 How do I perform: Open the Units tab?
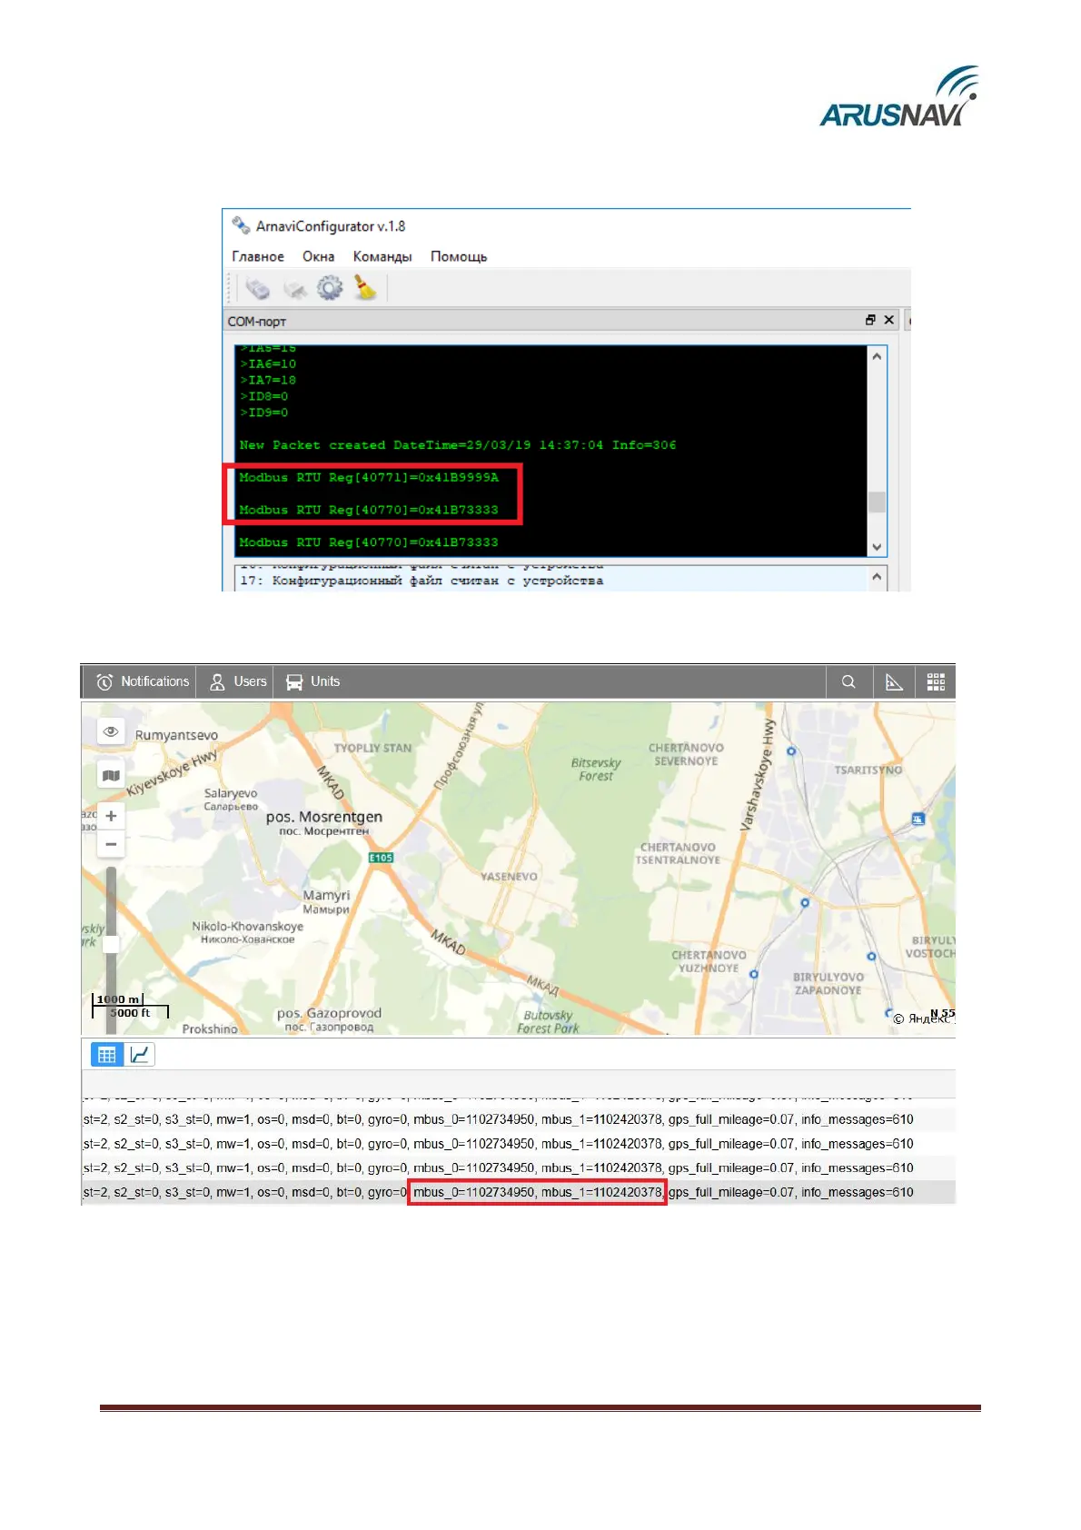(312, 681)
